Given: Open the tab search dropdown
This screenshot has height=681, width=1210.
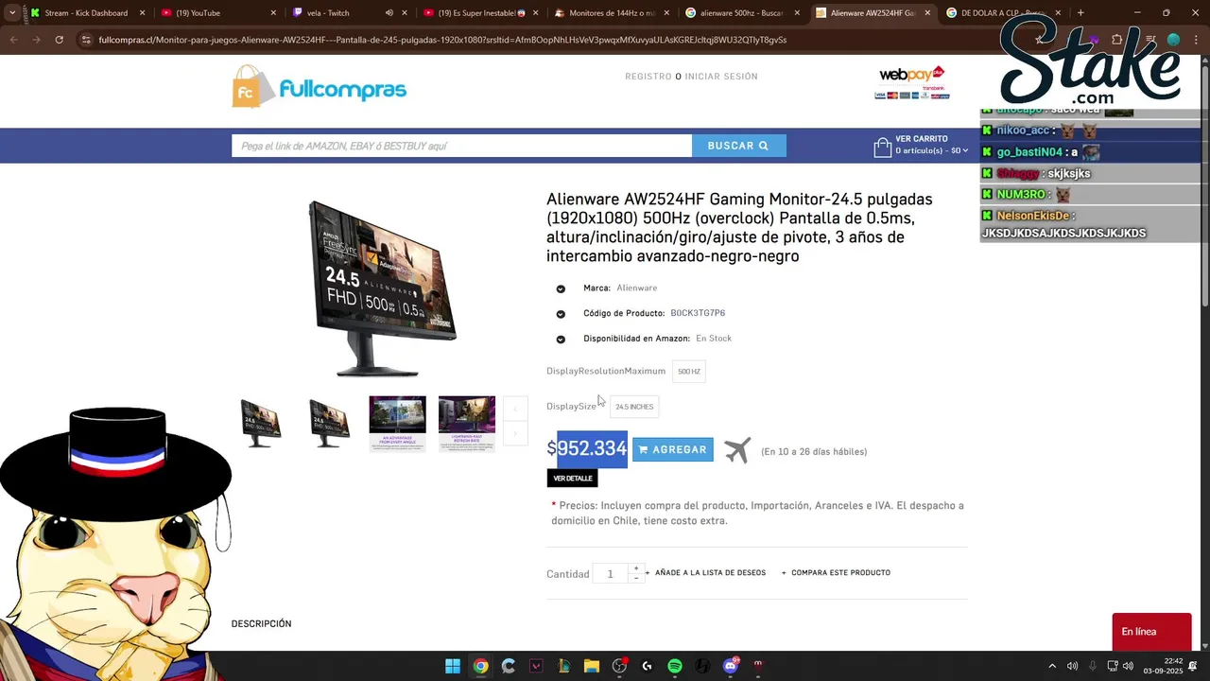Looking at the screenshot, I should tap(11, 13).
